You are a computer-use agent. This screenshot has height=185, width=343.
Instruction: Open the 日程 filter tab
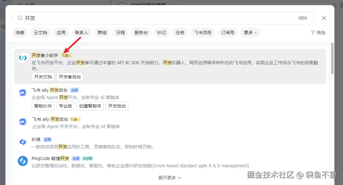121,33
